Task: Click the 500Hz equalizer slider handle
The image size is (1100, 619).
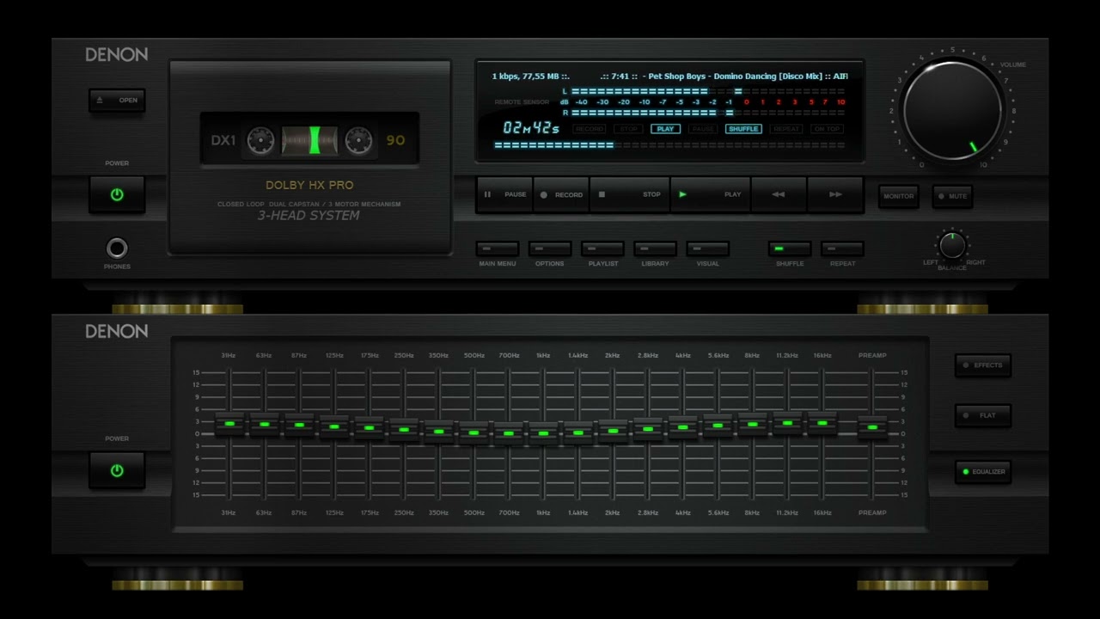Action: point(474,432)
